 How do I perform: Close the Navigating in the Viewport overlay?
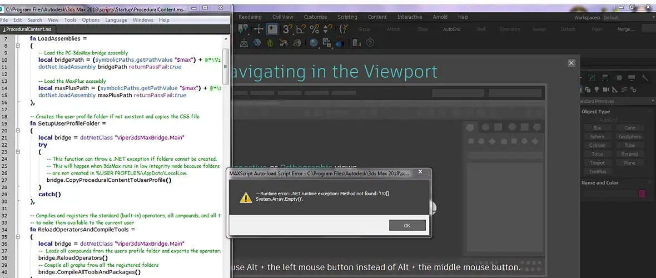click(x=571, y=63)
